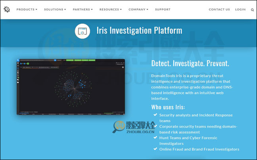
Task: Expand the Products dropdown menu
Action: [x=27, y=9]
